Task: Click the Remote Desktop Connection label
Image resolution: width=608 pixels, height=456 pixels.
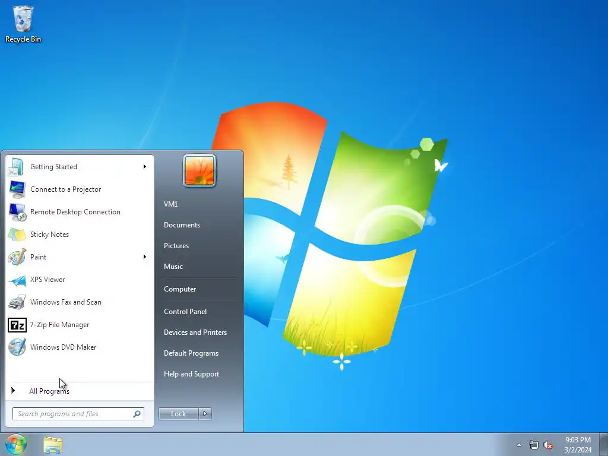Action: tap(75, 212)
